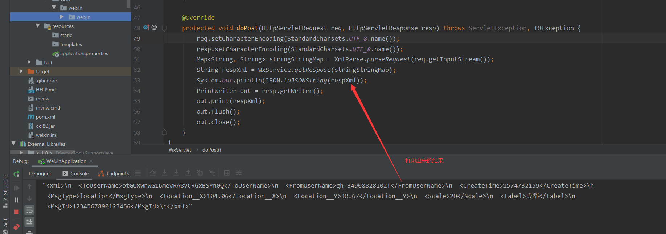Click the doPost method name in editor
Image resolution: width=666 pixels, height=234 pixels.
coord(247,28)
